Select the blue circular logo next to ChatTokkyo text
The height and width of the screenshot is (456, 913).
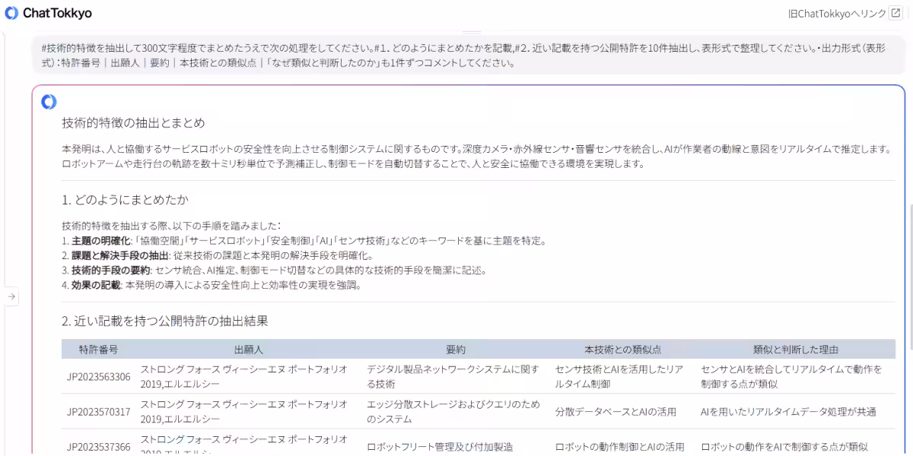tap(11, 13)
